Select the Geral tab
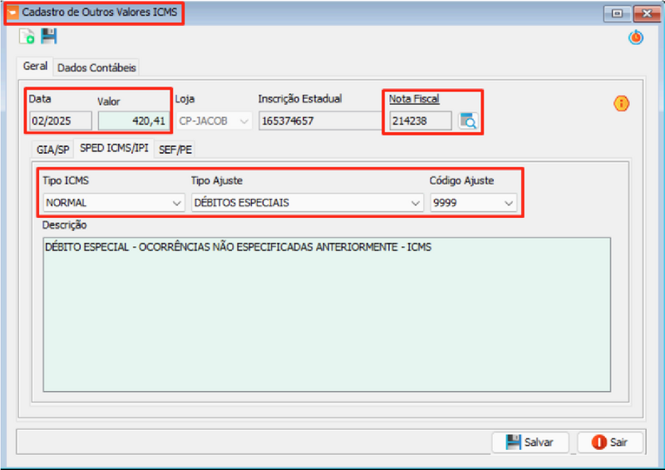Viewport: 665px width, 470px height. [35, 67]
